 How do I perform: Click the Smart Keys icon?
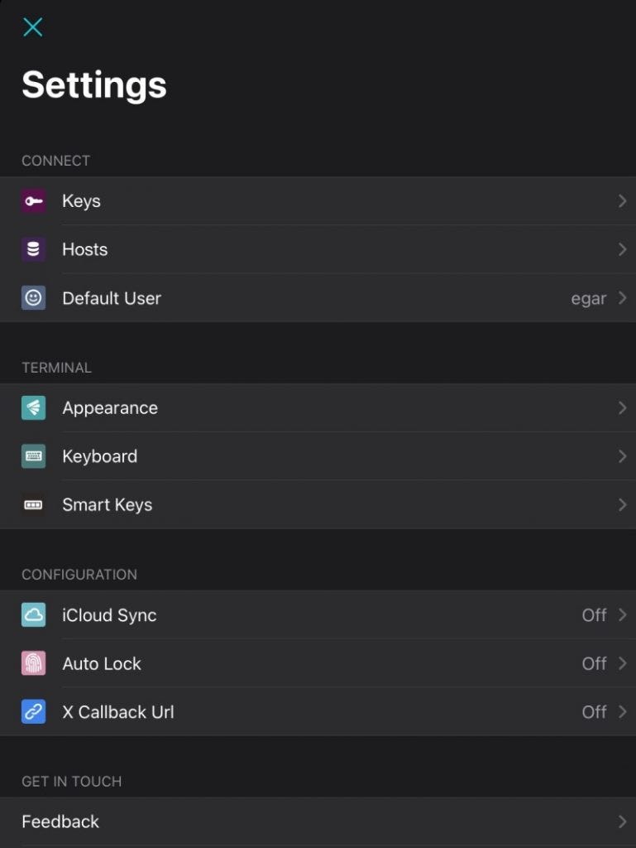click(x=33, y=504)
